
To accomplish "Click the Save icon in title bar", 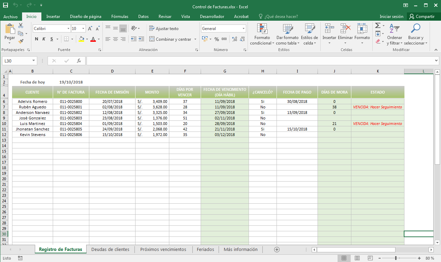I will [6, 6].
